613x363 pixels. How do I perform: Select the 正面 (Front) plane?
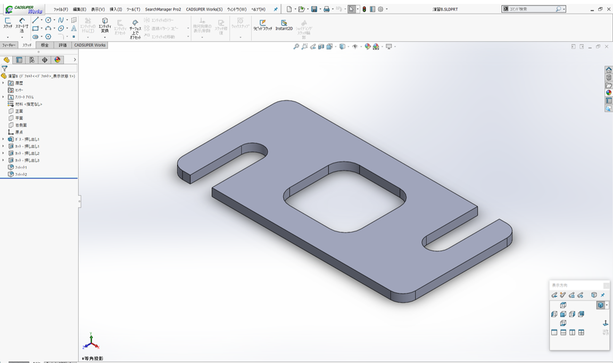[x=15, y=111]
